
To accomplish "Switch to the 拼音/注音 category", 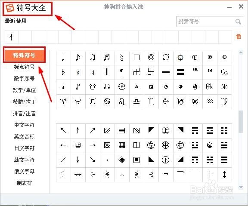I will pyautogui.click(x=25, y=114).
